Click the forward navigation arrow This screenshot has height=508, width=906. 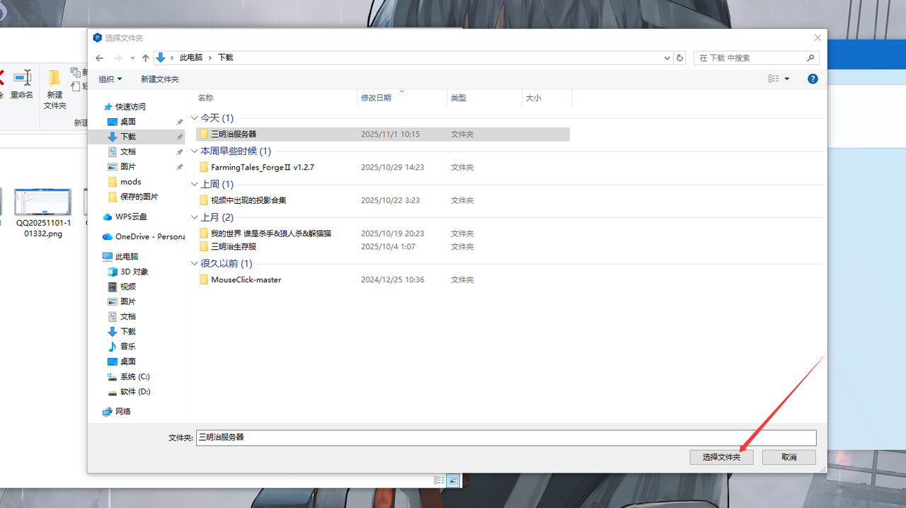(117, 58)
